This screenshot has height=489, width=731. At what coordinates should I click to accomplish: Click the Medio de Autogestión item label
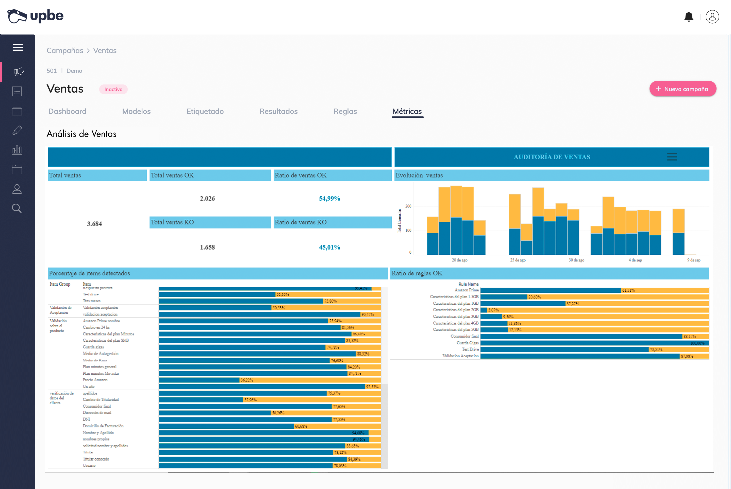tap(101, 354)
